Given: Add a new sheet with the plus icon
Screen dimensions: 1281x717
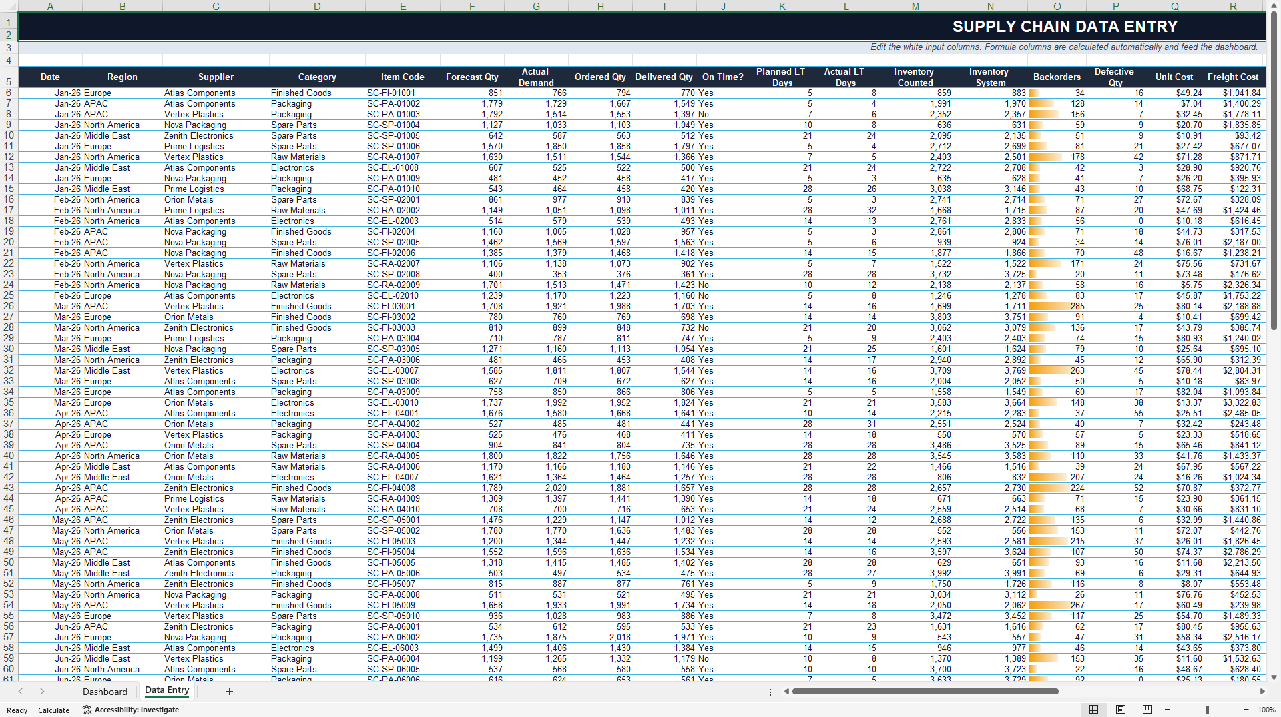Looking at the screenshot, I should coord(229,692).
